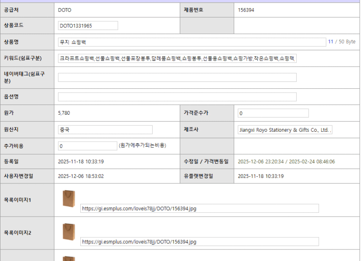Edit the 원산지 field 중국
The width and height of the screenshot is (362, 261).
tap(105, 130)
